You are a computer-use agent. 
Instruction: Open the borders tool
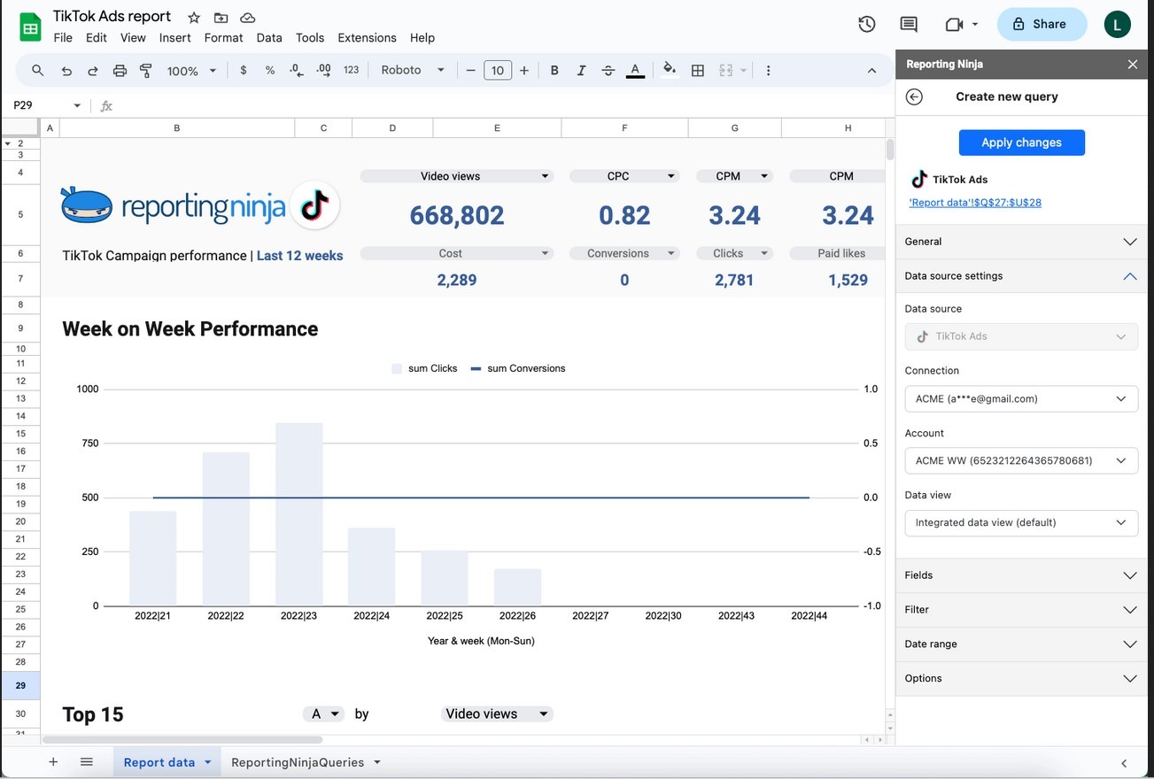coord(698,70)
